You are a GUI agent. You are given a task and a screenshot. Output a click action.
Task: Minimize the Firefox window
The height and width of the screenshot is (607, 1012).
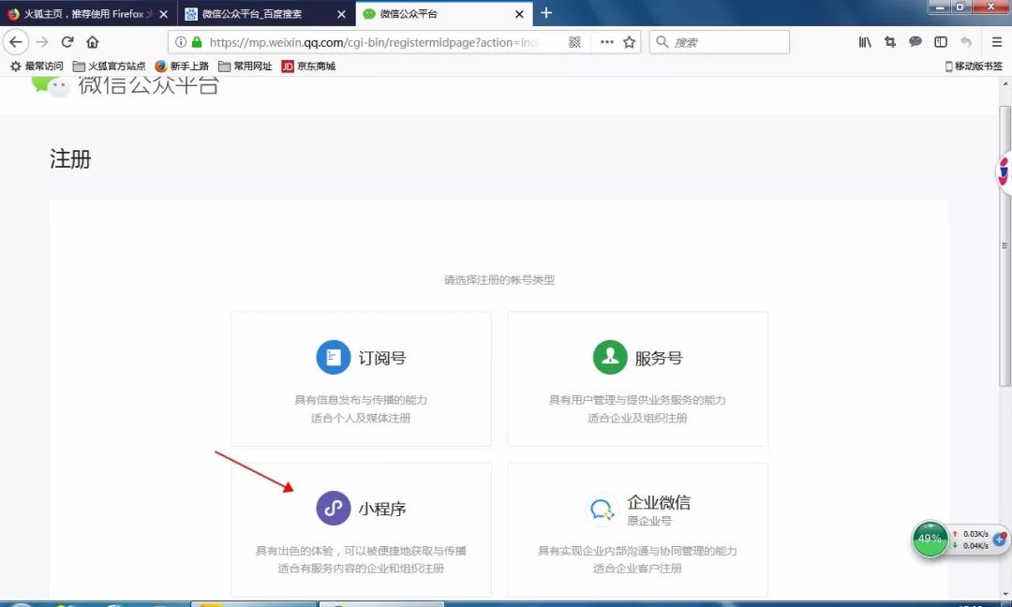pyautogui.click(x=940, y=7)
